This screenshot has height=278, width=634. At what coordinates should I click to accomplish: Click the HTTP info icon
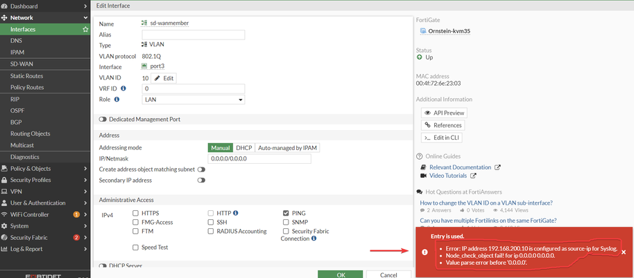click(236, 213)
